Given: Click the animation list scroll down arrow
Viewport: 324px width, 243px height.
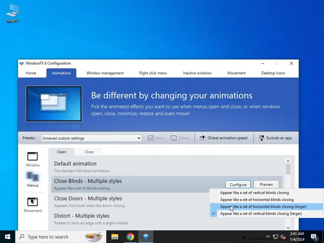Looking at the screenshot, I should coord(288,228).
